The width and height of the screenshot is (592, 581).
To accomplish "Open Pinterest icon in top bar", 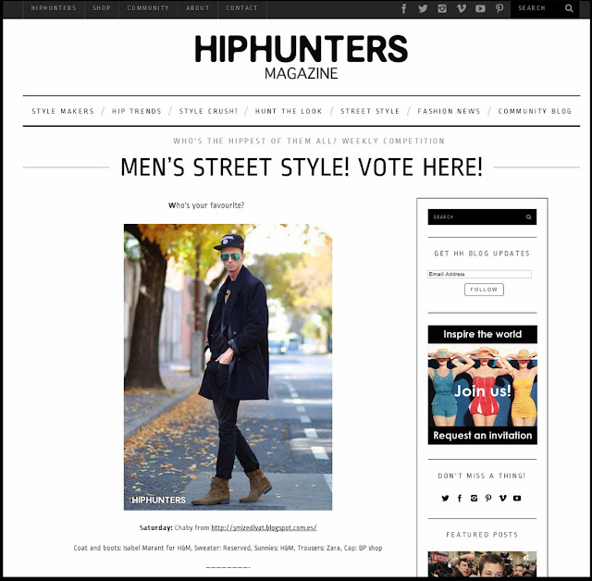I will point(499,8).
